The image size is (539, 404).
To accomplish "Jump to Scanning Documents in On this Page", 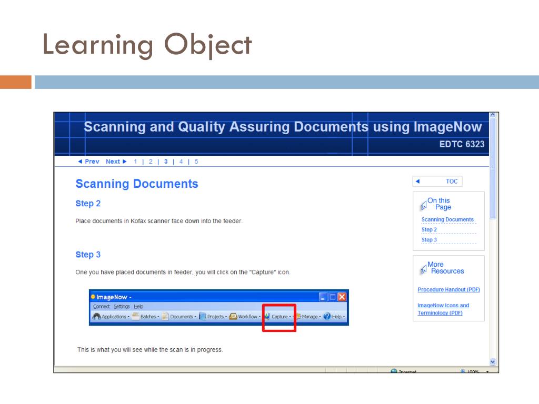I will tap(447, 219).
